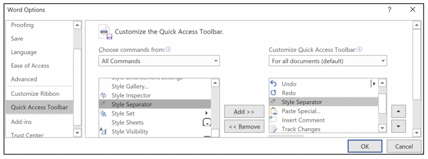Open the Proofing options category

click(x=22, y=25)
